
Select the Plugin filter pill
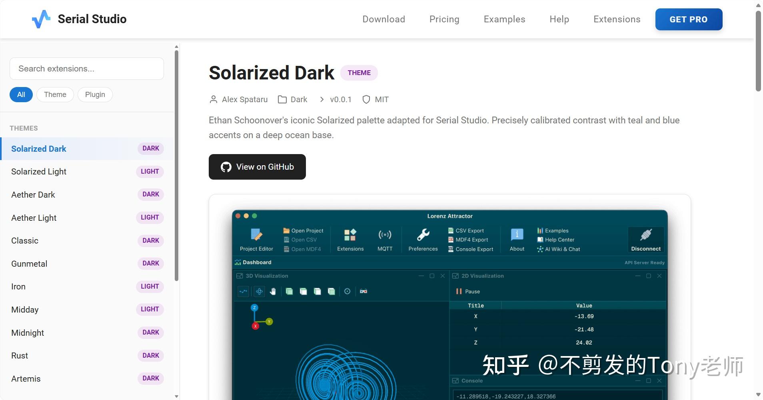[95, 95]
